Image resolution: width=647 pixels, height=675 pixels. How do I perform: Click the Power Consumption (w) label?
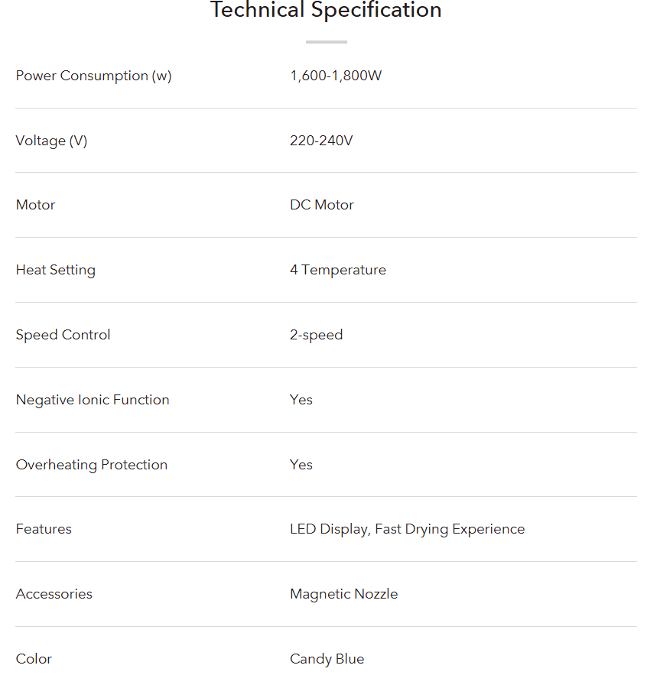click(x=93, y=76)
